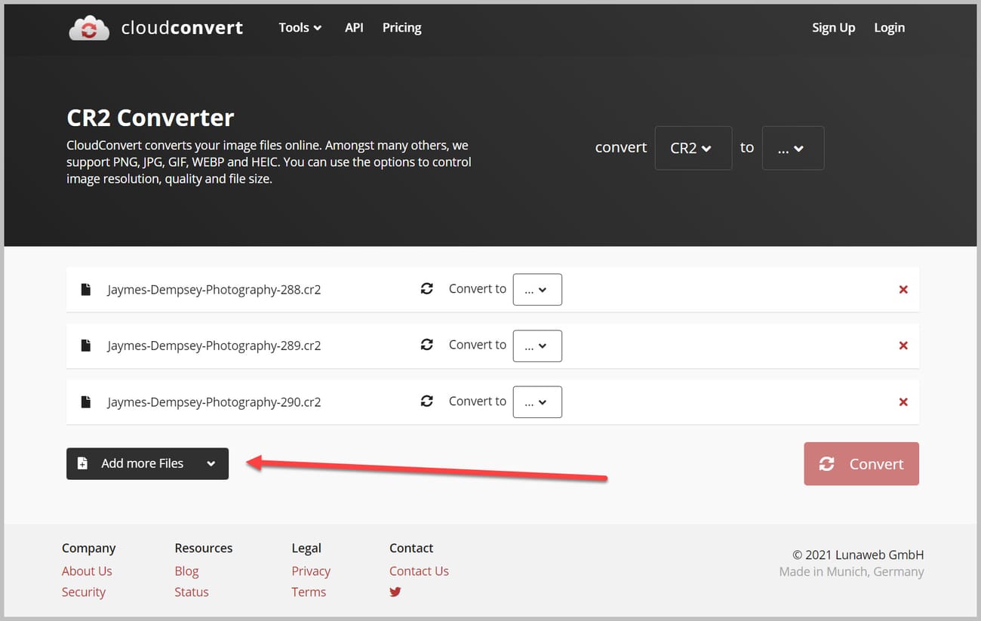Click the conversion refresh icon for Jaymes-Dempsey-Photography-289.cr2
Image resolution: width=981 pixels, height=621 pixels.
427,345
